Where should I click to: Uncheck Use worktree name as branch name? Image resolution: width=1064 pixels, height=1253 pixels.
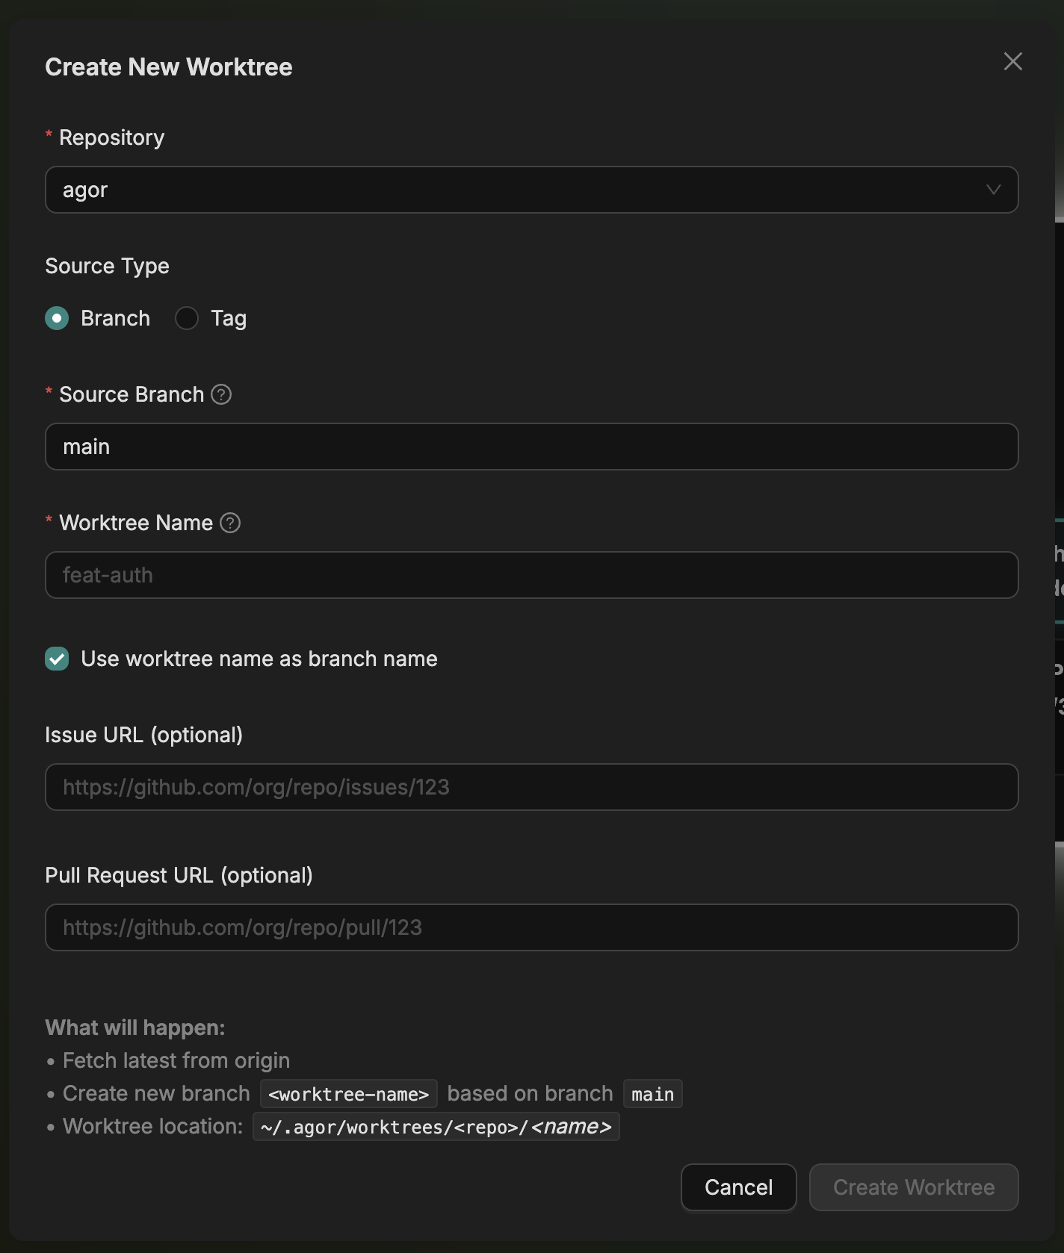(57, 659)
